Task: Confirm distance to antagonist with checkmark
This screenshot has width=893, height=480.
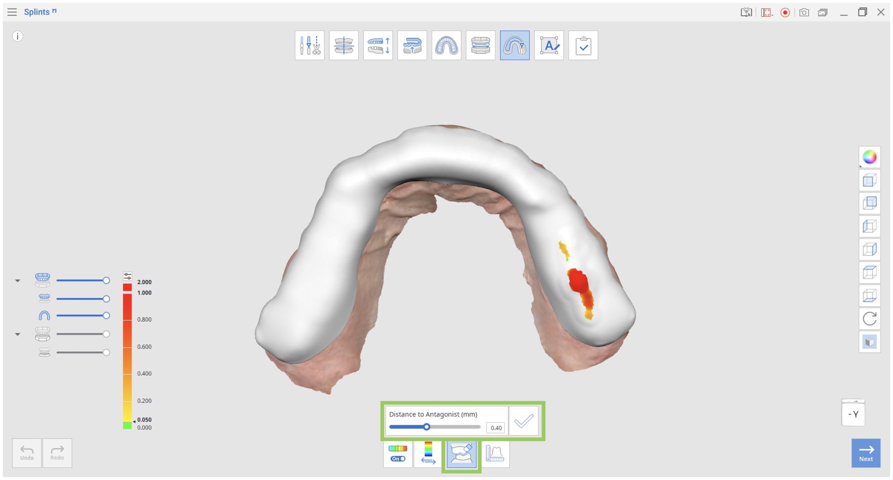Action: pyautogui.click(x=523, y=421)
